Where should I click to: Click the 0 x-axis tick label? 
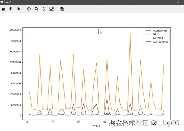[27, 122]
